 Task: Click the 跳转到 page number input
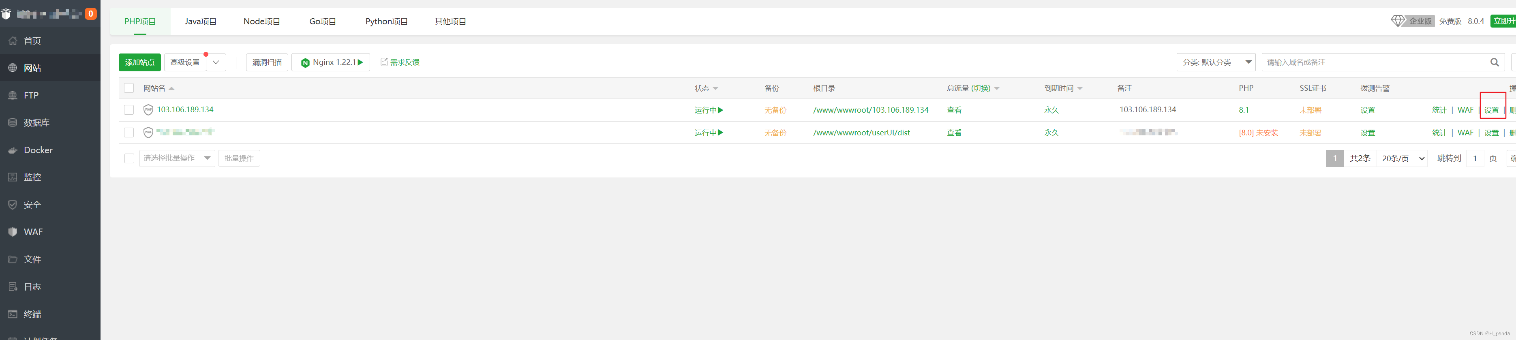[x=1475, y=158]
